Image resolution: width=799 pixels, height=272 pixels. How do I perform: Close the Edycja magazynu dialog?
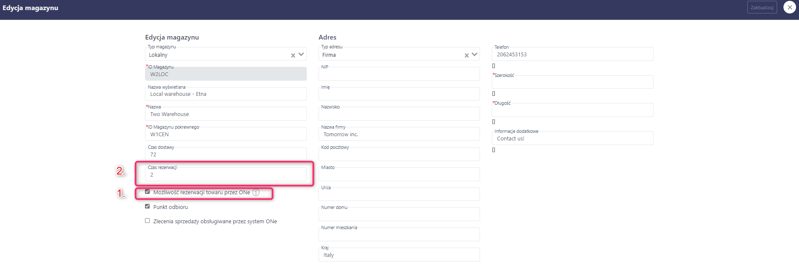tap(790, 8)
